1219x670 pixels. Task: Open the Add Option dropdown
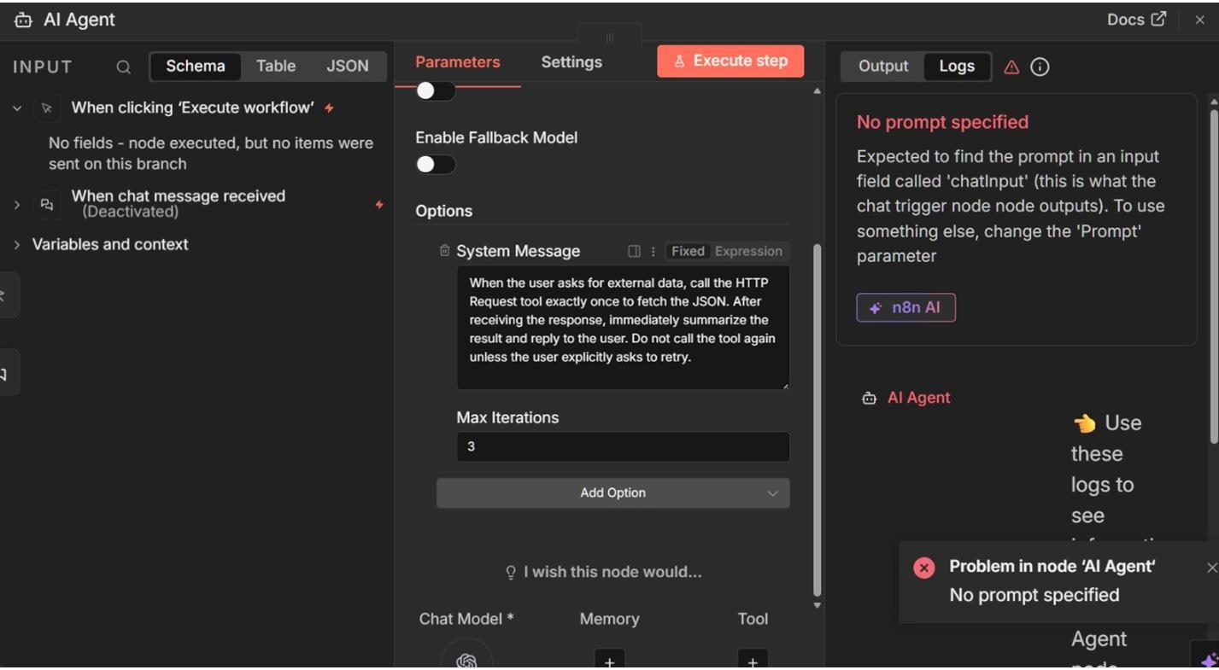point(612,493)
